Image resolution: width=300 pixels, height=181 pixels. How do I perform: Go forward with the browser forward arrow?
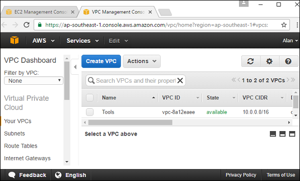coord(15,25)
